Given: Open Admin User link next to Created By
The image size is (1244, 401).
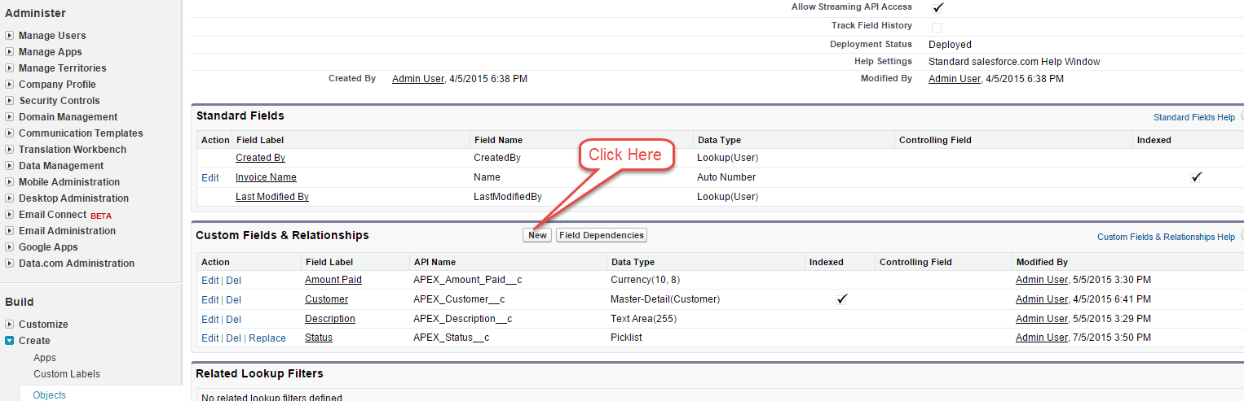Looking at the screenshot, I should click(417, 79).
